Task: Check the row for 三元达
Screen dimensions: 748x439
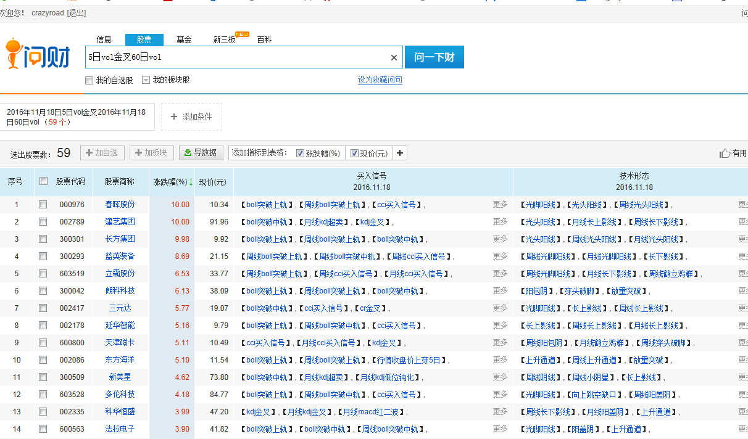Action: coord(43,308)
